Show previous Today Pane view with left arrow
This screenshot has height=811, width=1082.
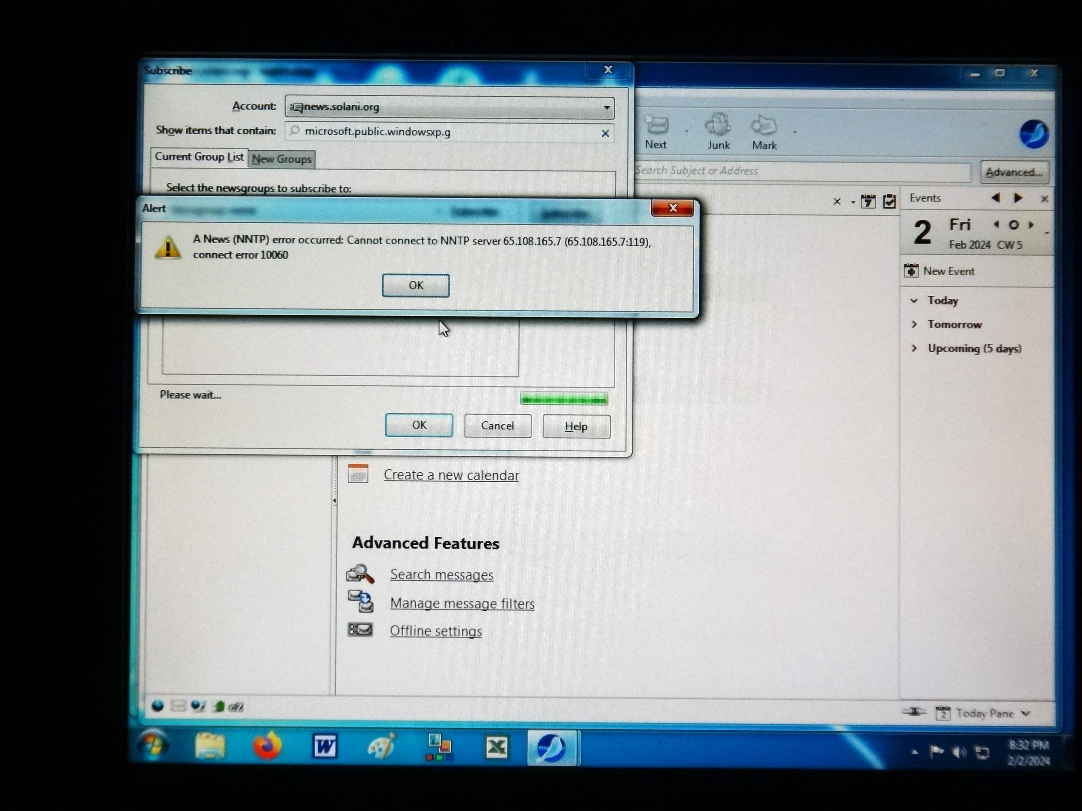click(996, 197)
